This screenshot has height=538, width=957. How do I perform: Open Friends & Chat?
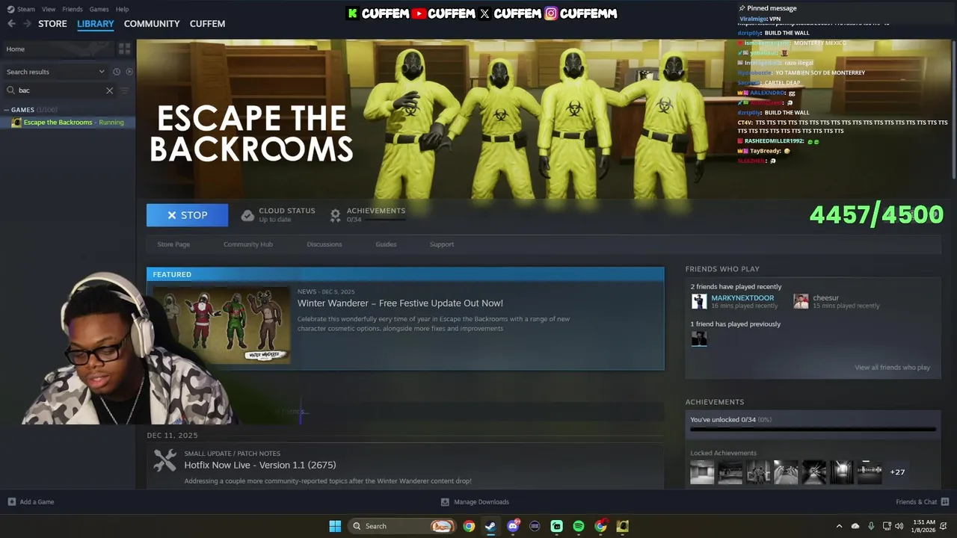(x=922, y=502)
